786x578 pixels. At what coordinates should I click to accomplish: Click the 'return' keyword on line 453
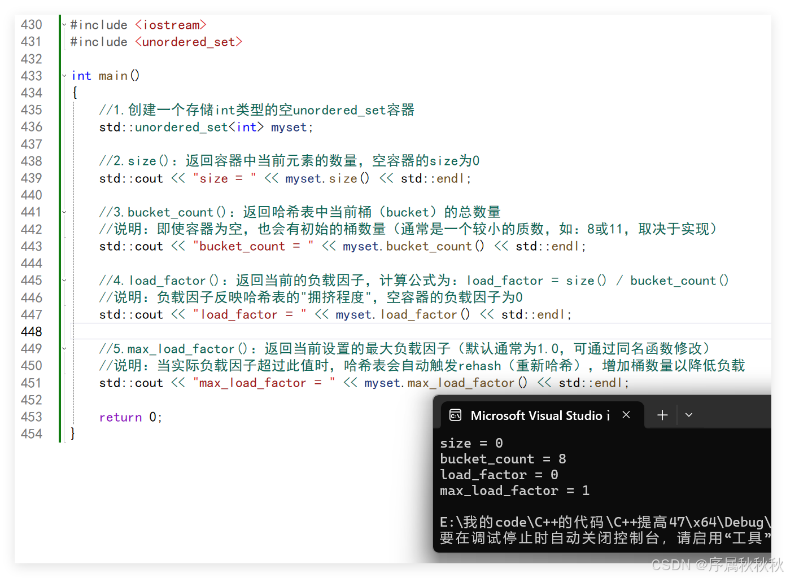tap(120, 418)
